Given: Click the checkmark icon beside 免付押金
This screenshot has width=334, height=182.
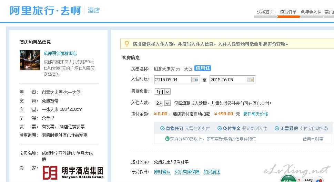Looking at the screenshot, I should pos(220,128).
